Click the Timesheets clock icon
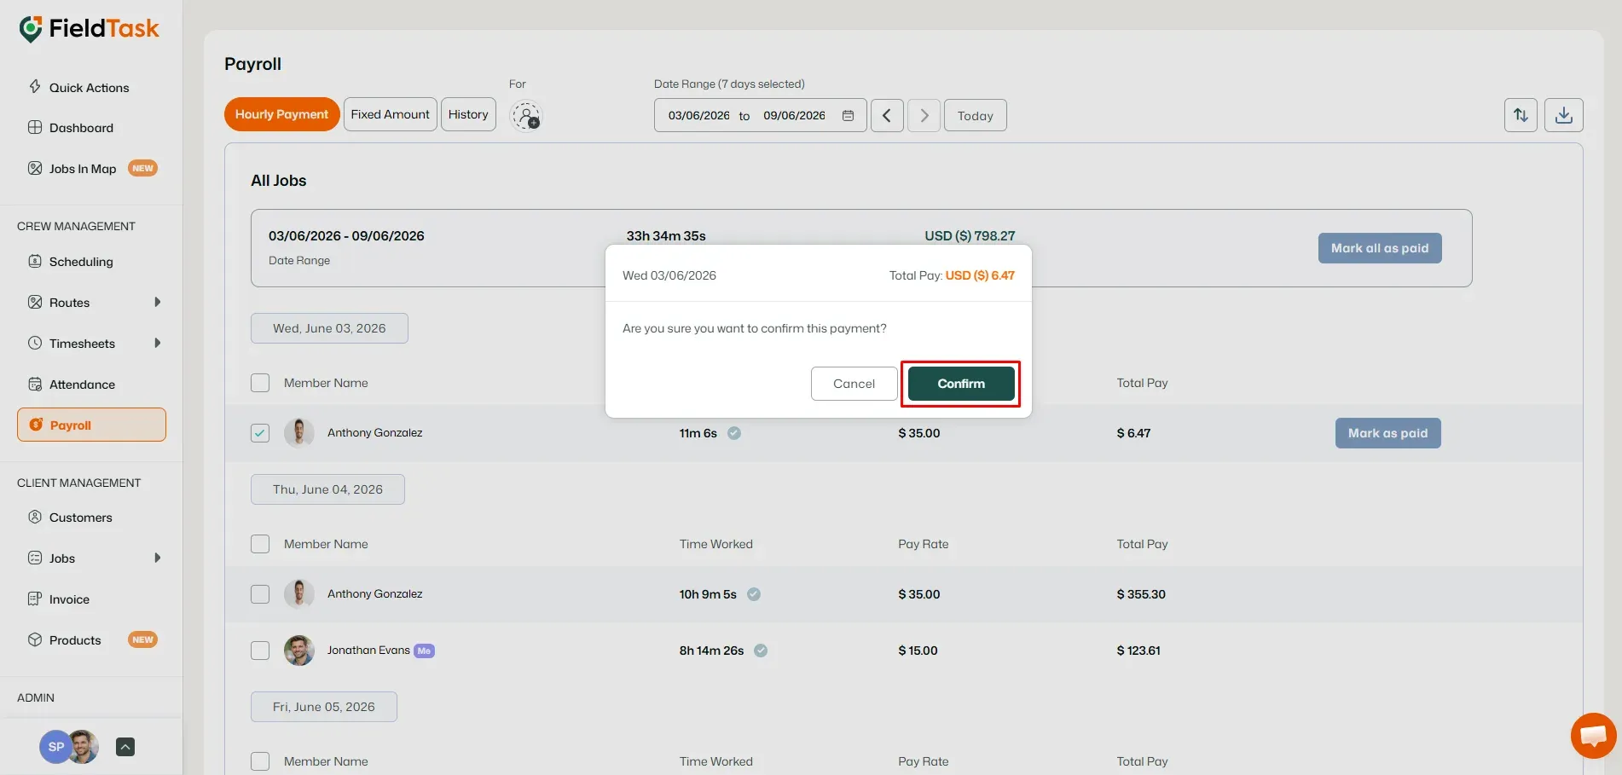Viewport: 1622px width, 775px height. pyautogui.click(x=35, y=343)
